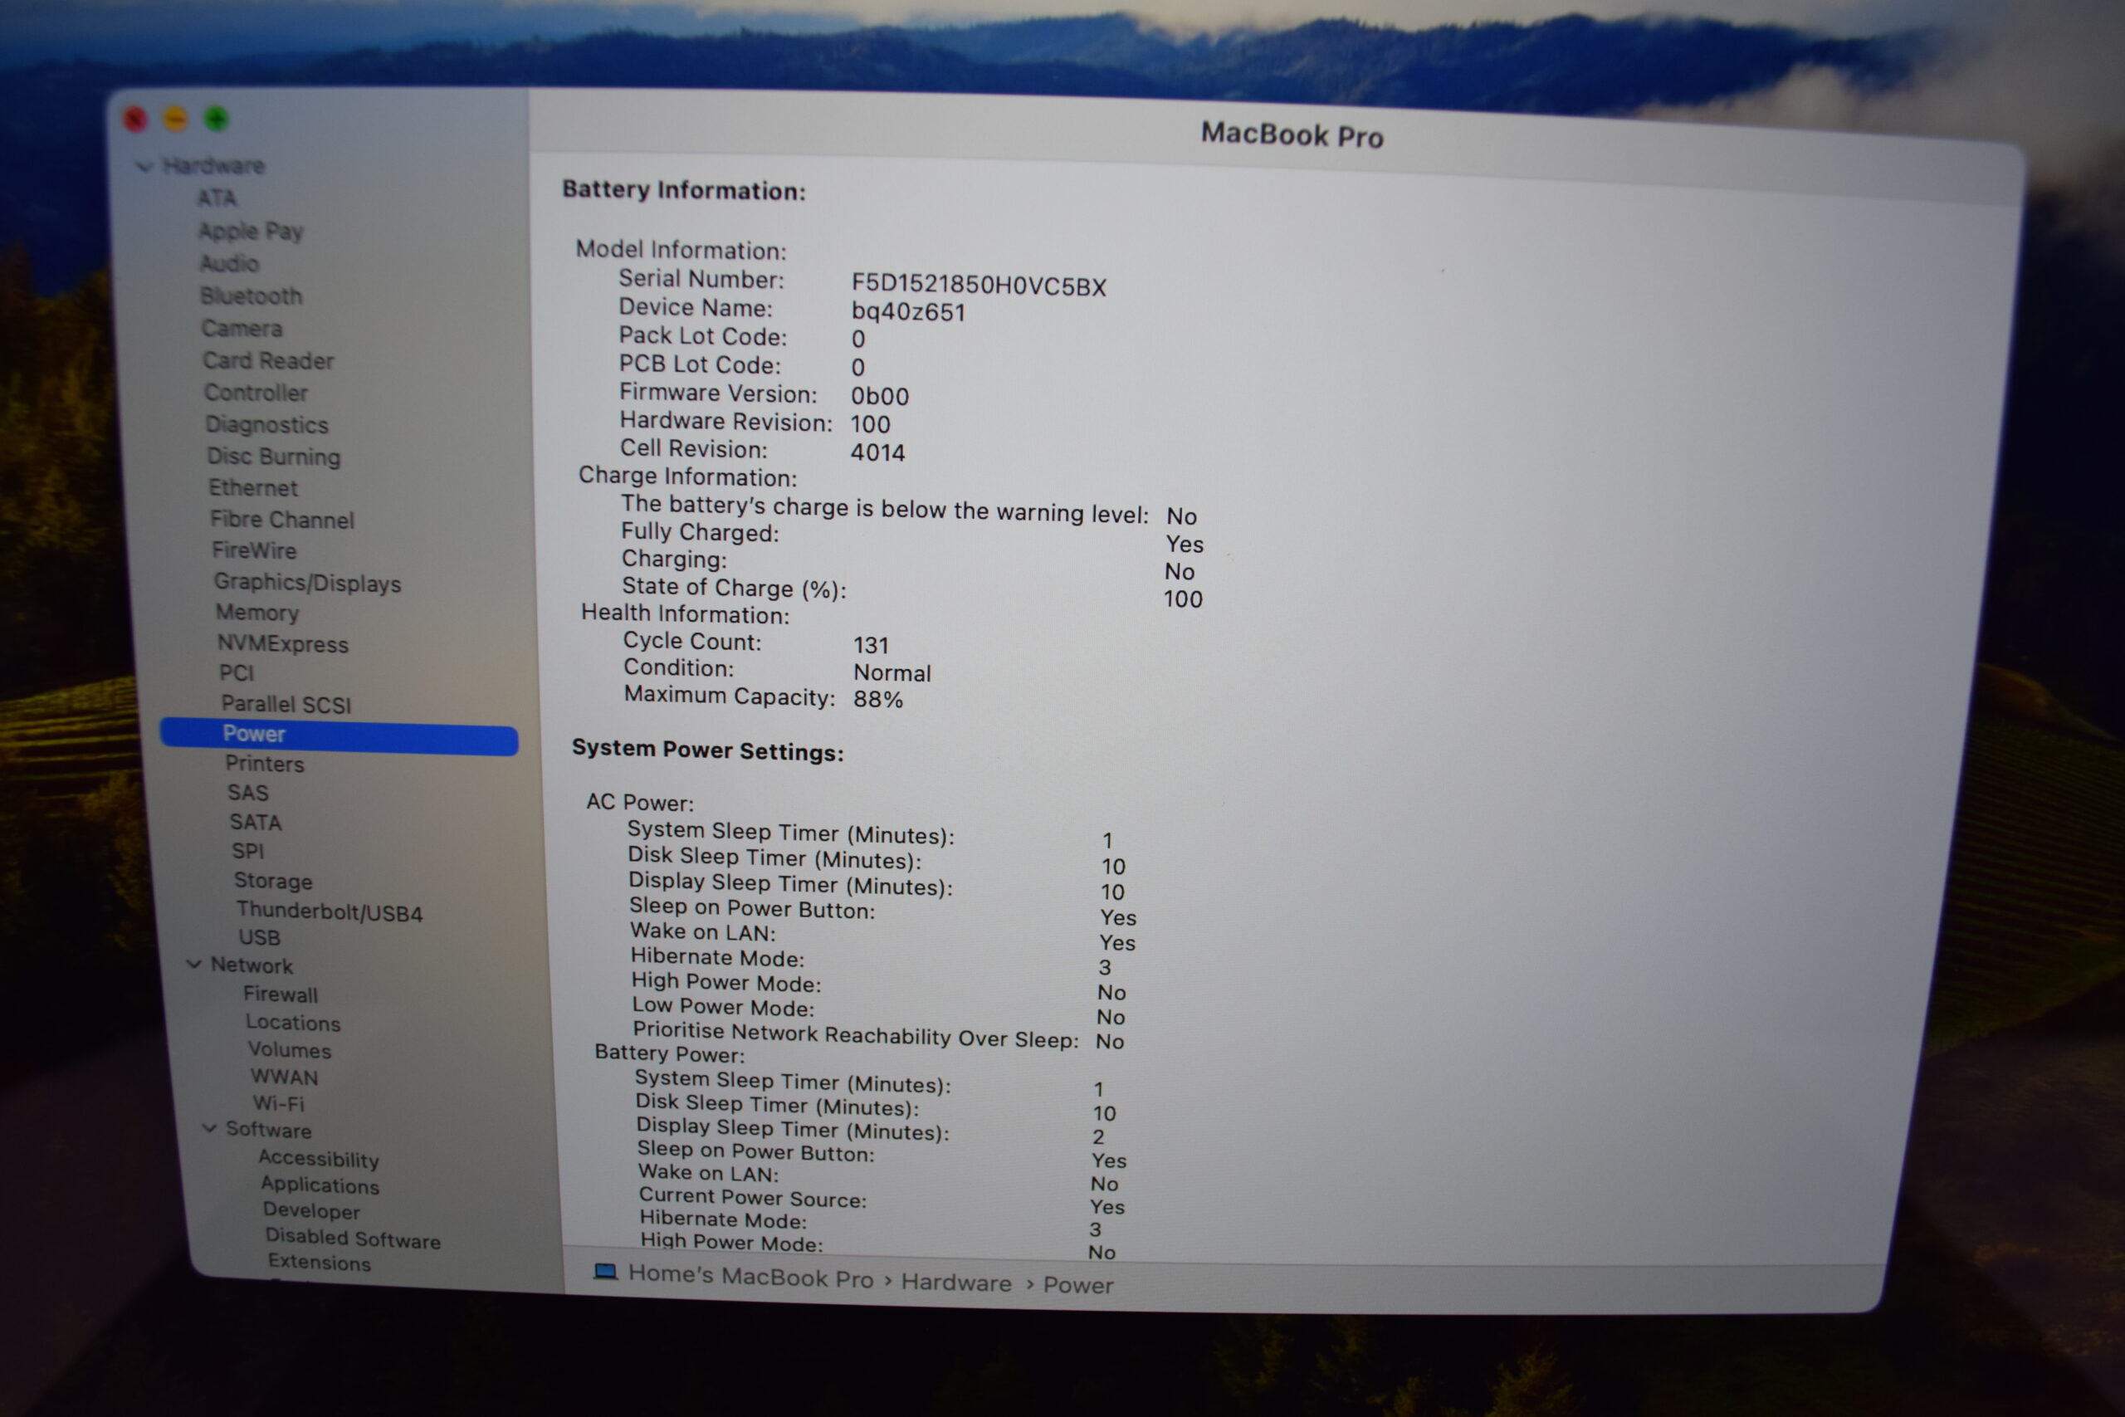The image size is (2125, 1417).
Task: Select Camera in the sidebar
Action: point(242,328)
